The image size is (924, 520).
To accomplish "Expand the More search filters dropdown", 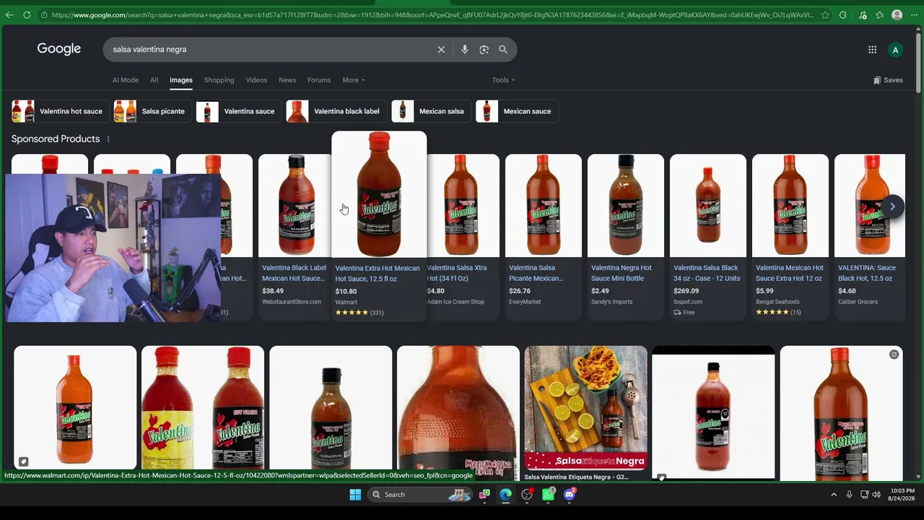I will pos(354,80).
